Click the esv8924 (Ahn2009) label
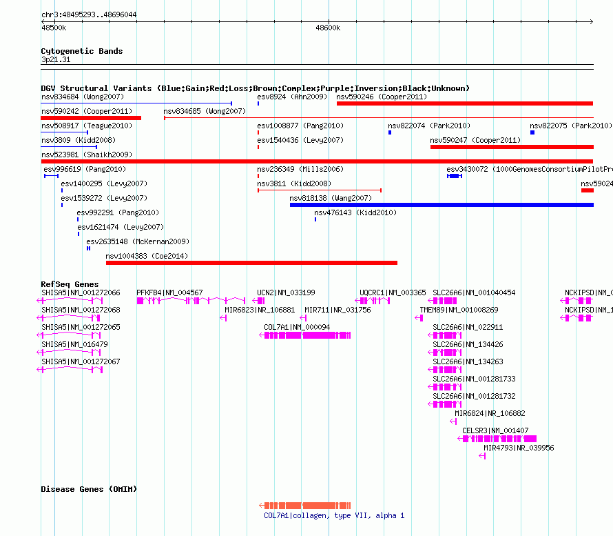Image resolution: width=613 pixels, height=536 pixels. click(292, 97)
